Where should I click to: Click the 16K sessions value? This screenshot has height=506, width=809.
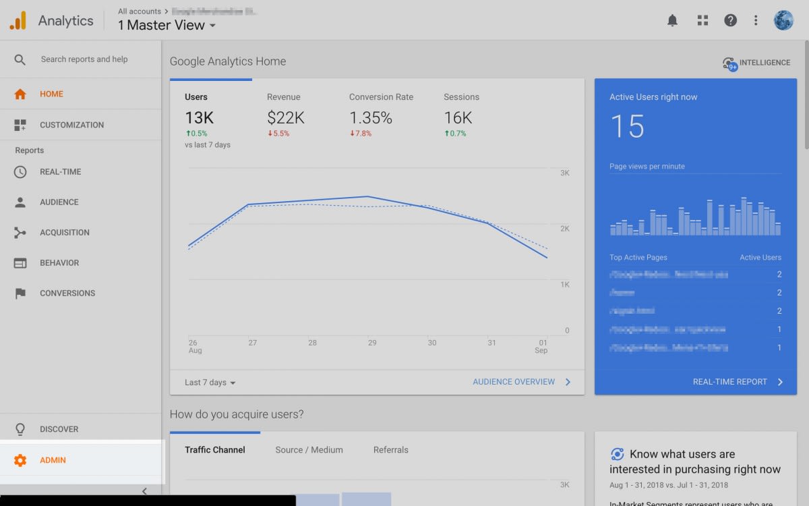(x=458, y=118)
